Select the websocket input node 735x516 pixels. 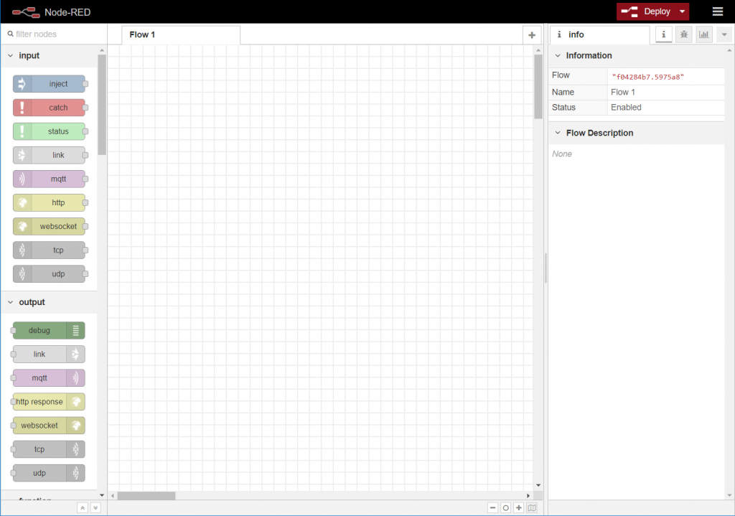tap(50, 226)
